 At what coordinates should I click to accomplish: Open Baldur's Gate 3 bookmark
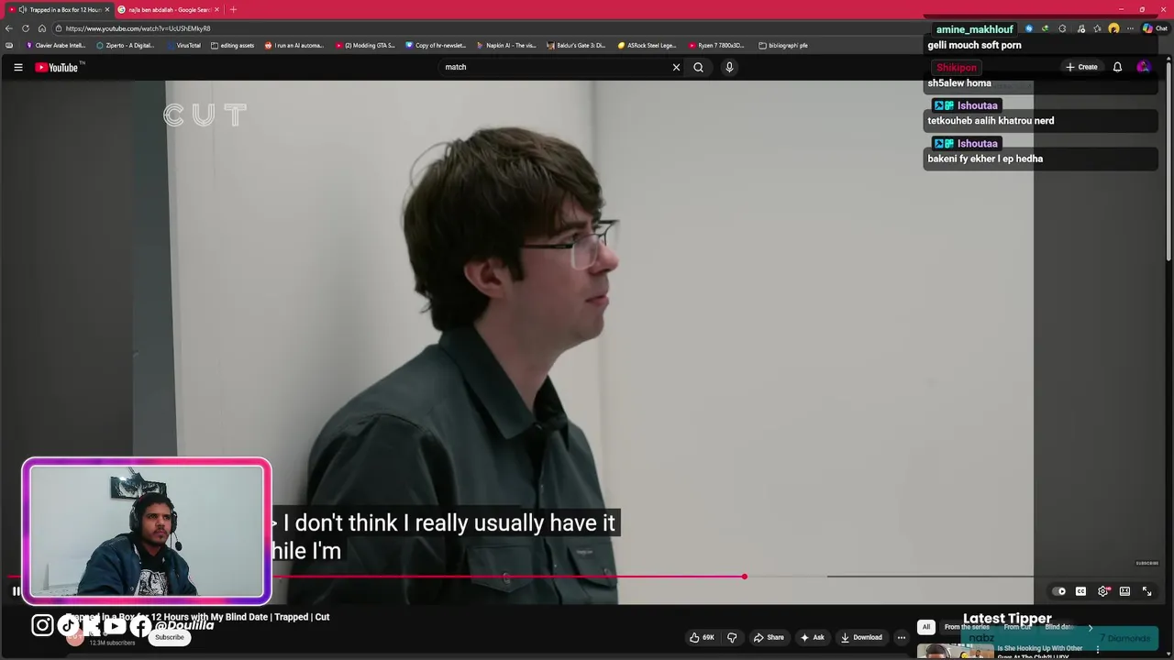pyautogui.click(x=577, y=45)
